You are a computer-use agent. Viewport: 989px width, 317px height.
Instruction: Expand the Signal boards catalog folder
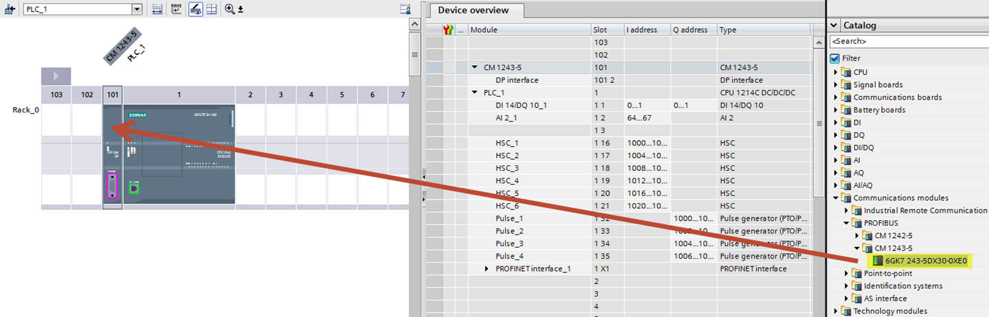(x=836, y=84)
